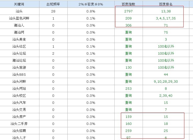Open Baidu index 159 for 汕头房产
Image resolution: width=193 pixels, height=140 pixels.
point(128,117)
